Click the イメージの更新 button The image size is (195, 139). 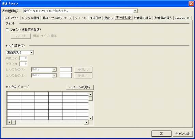click(80, 87)
